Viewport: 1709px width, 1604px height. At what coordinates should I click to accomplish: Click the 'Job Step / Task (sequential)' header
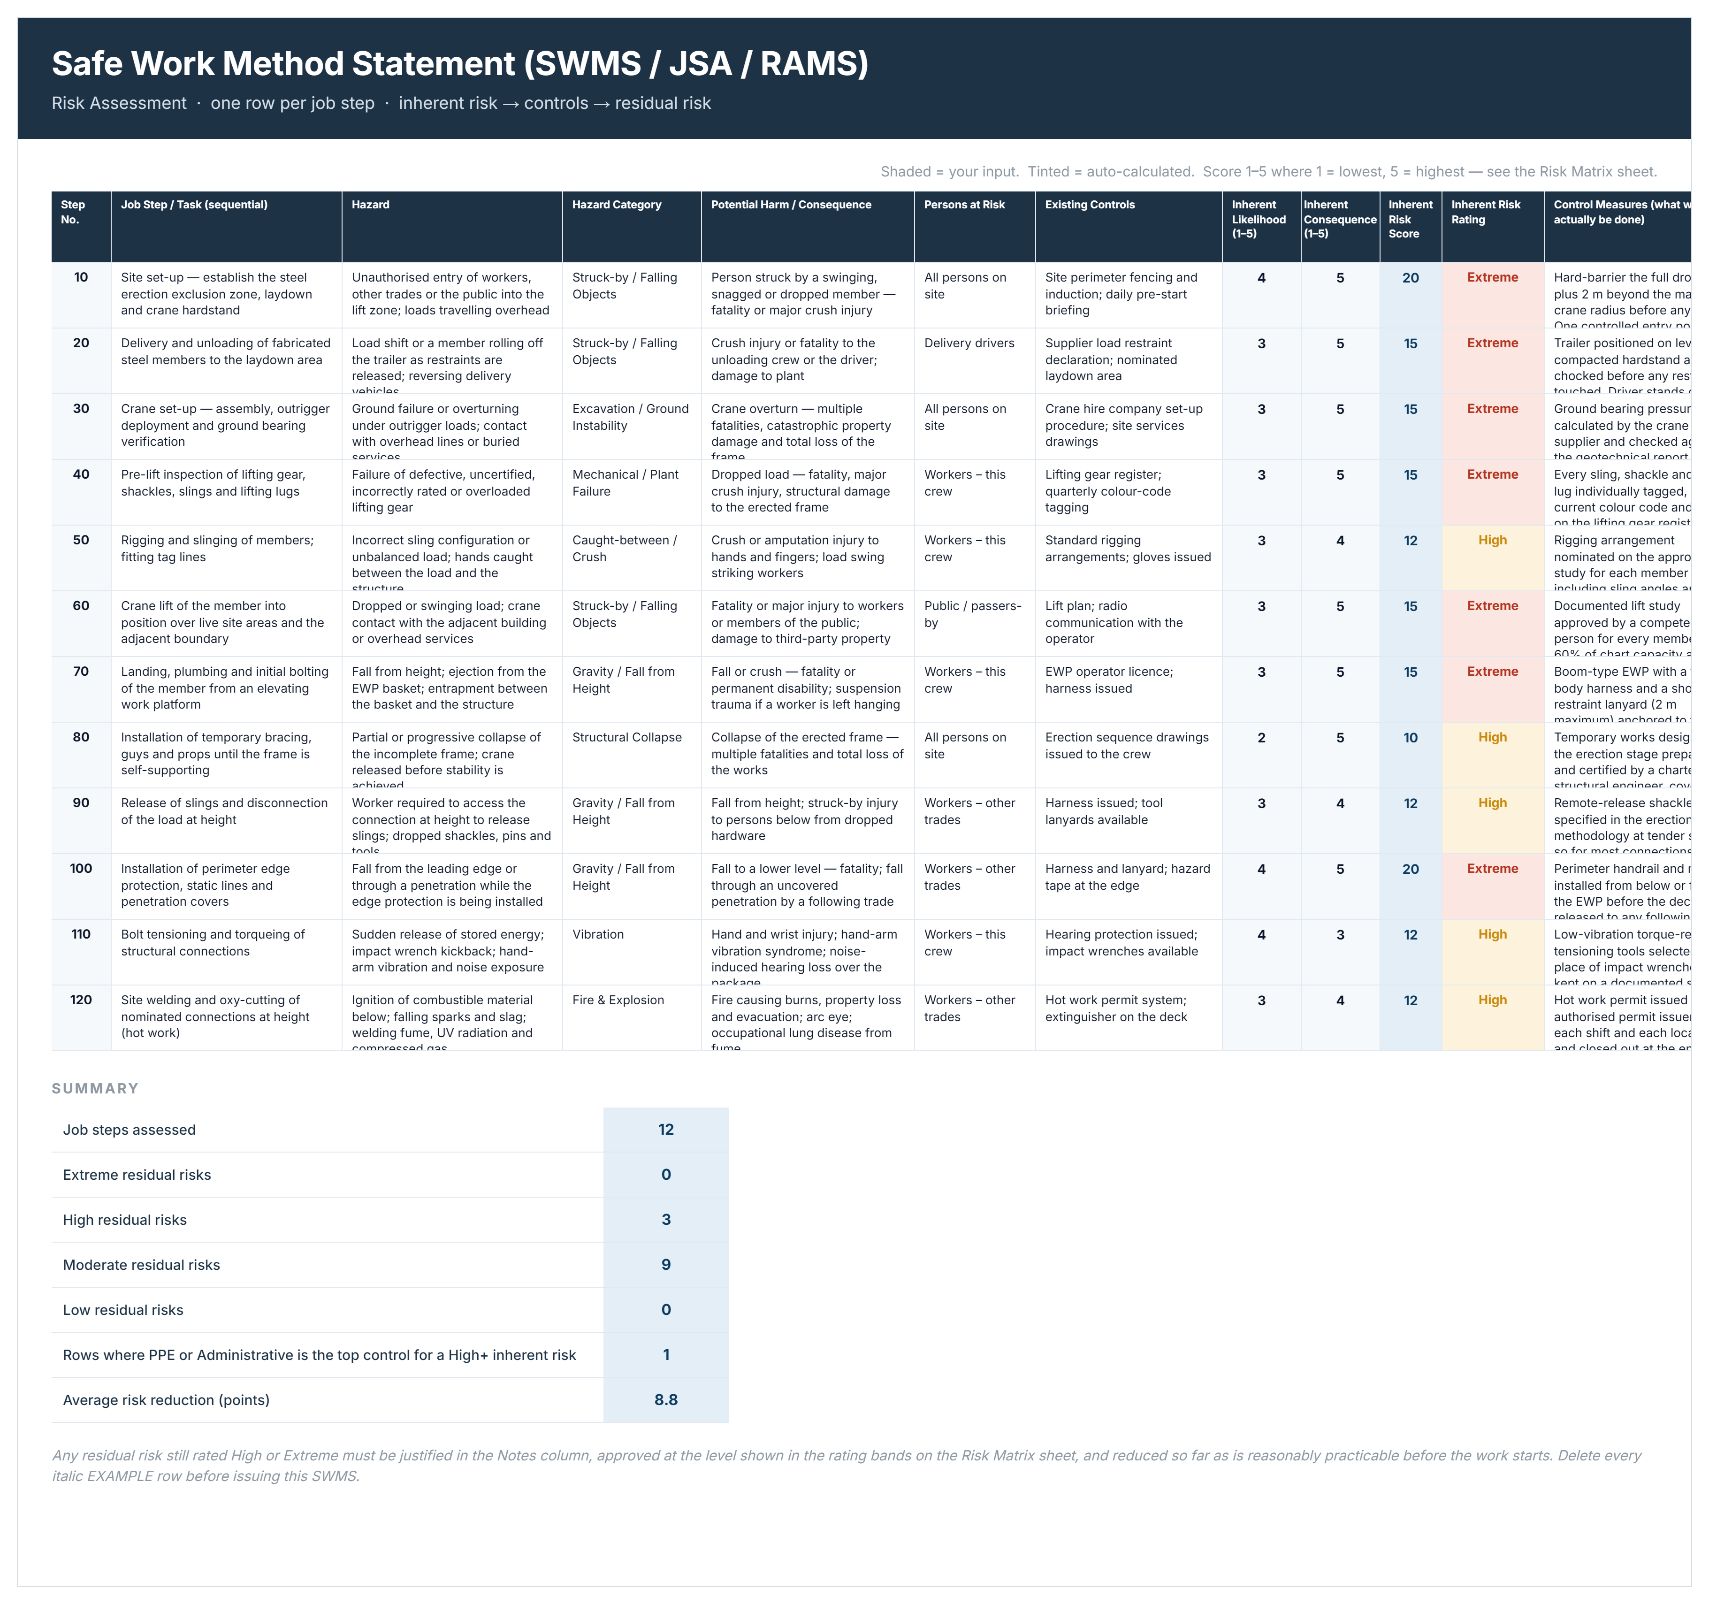click(226, 227)
